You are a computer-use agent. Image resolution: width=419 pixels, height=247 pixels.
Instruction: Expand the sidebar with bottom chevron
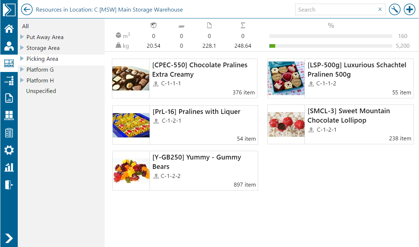coord(9,238)
